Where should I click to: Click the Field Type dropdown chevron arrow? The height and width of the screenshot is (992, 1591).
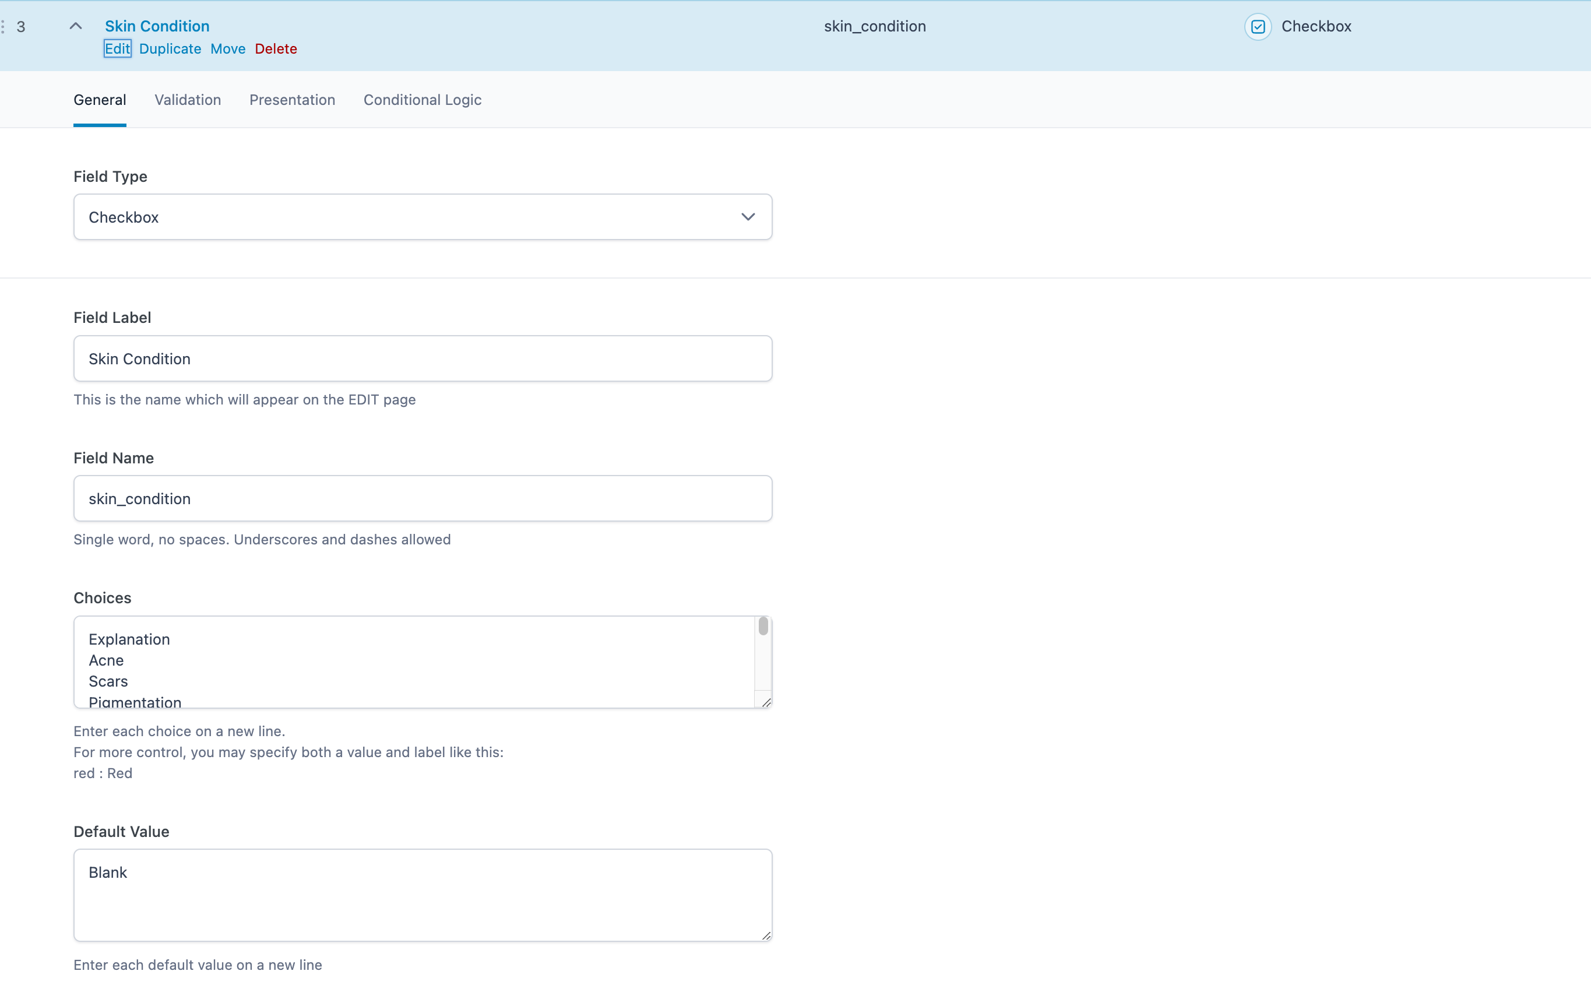pos(748,217)
